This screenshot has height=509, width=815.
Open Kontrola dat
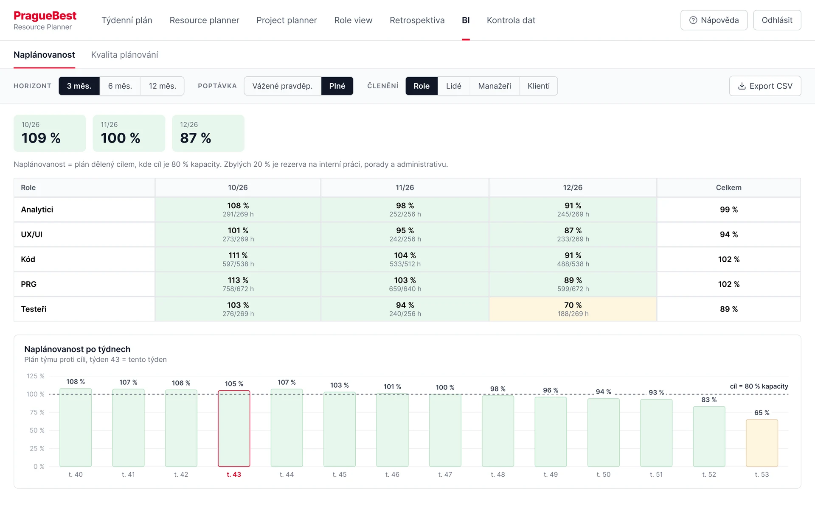(x=511, y=20)
